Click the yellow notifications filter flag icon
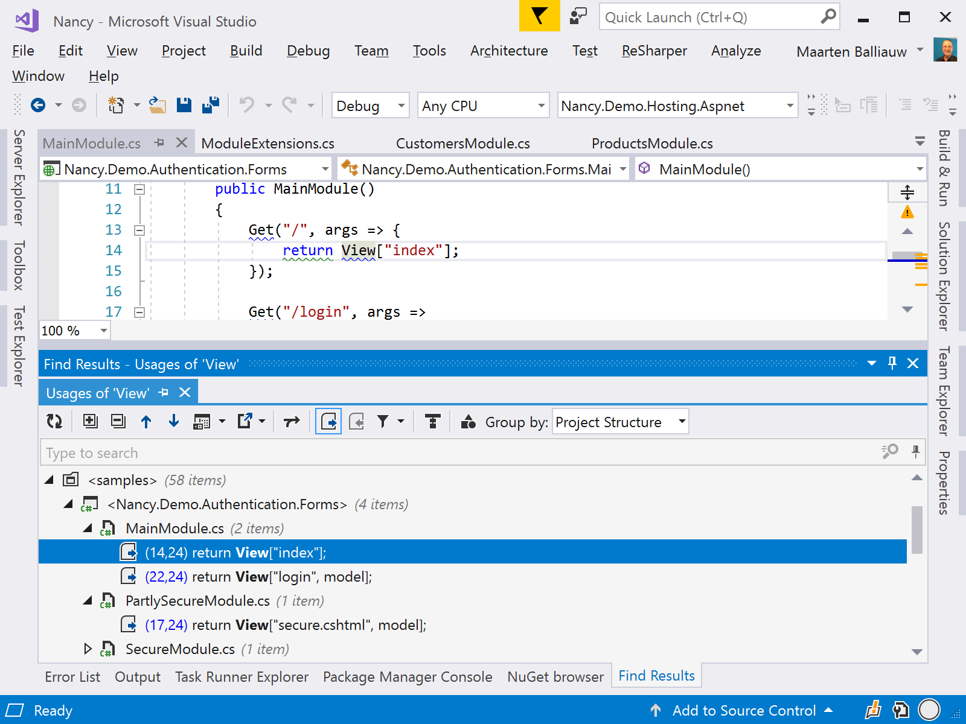 coord(539,16)
